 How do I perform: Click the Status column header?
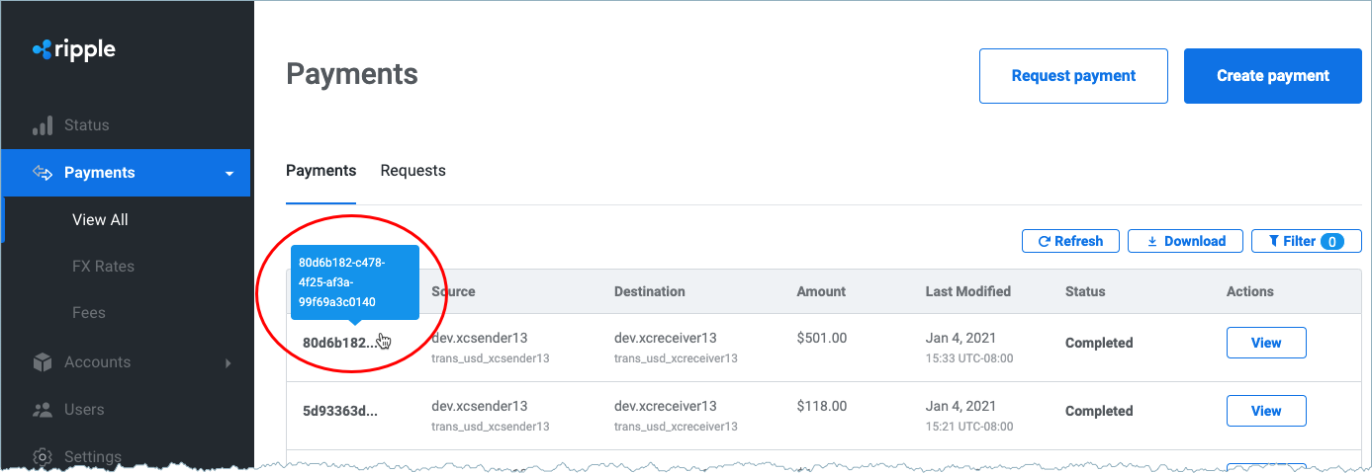[1085, 291]
